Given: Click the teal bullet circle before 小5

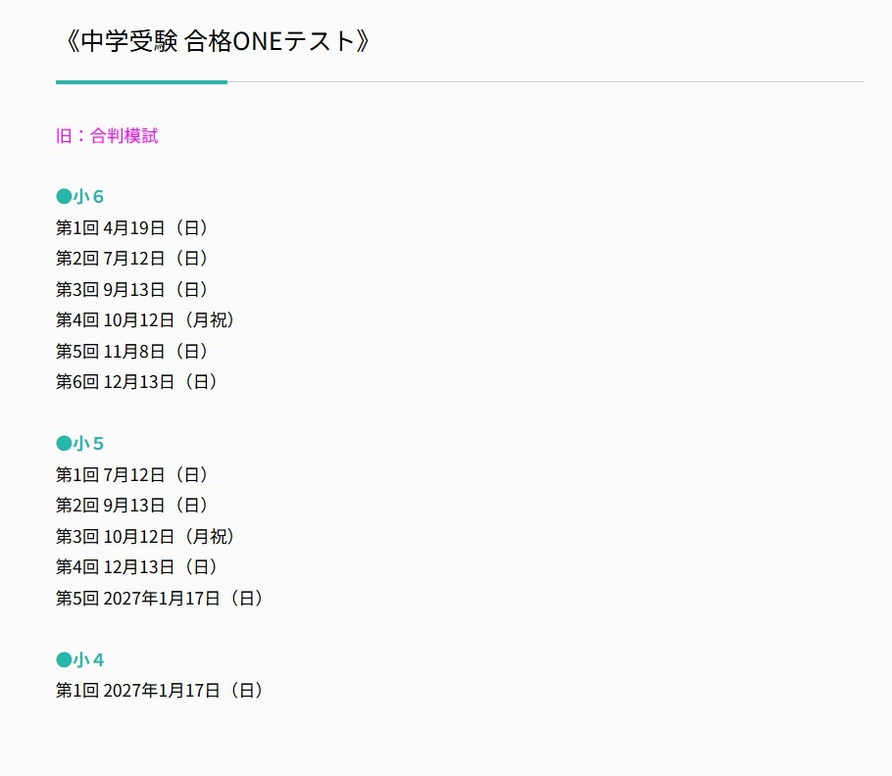Looking at the screenshot, I should coord(64,444).
